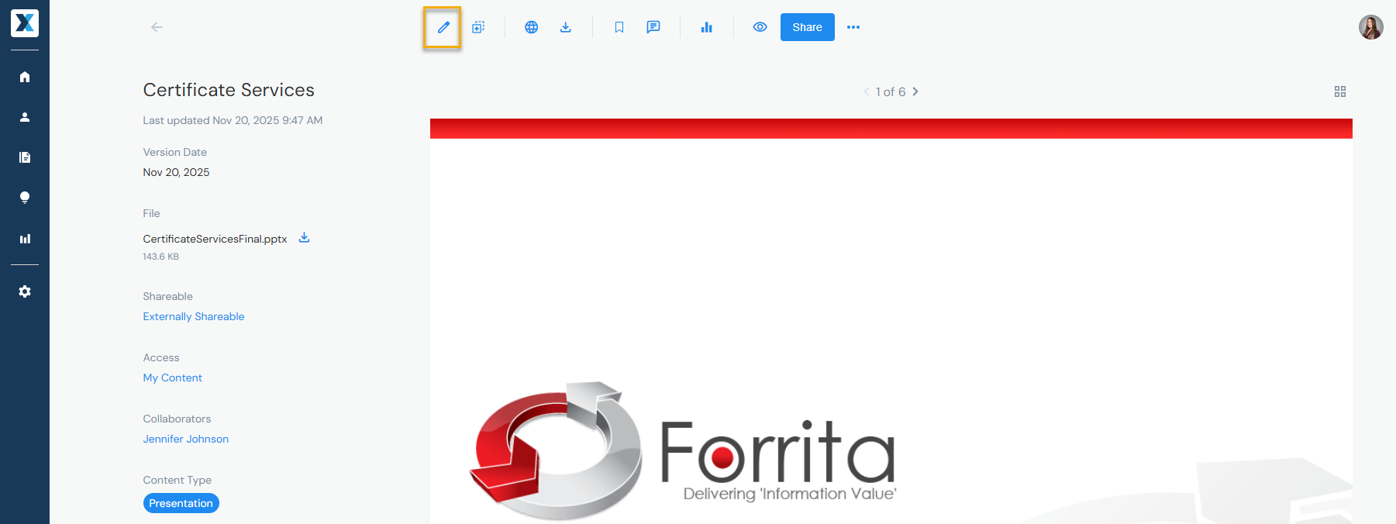This screenshot has height=524, width=1396.
Task: Click the previous slide arrow
Action: click(867, 91)
